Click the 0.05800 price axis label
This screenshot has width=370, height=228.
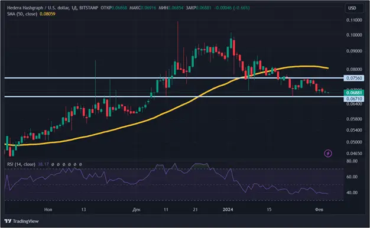click(354, 119)
